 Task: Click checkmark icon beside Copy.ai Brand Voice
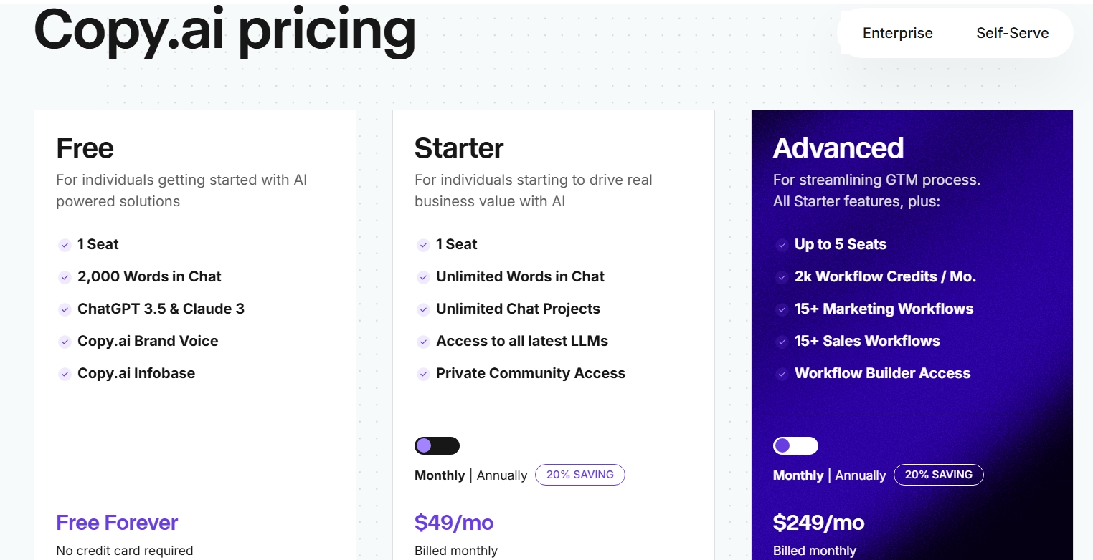click(65, 342)
